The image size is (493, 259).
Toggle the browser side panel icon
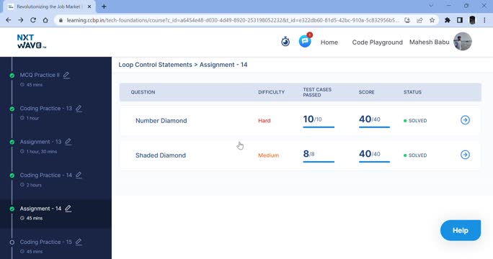click(x=460, y=20)
